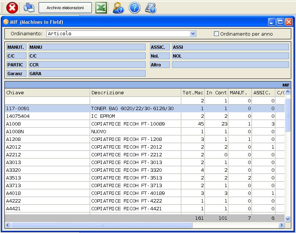Click the Tot.Mac column header
The image size is (296, 233).
click(193, 93)
